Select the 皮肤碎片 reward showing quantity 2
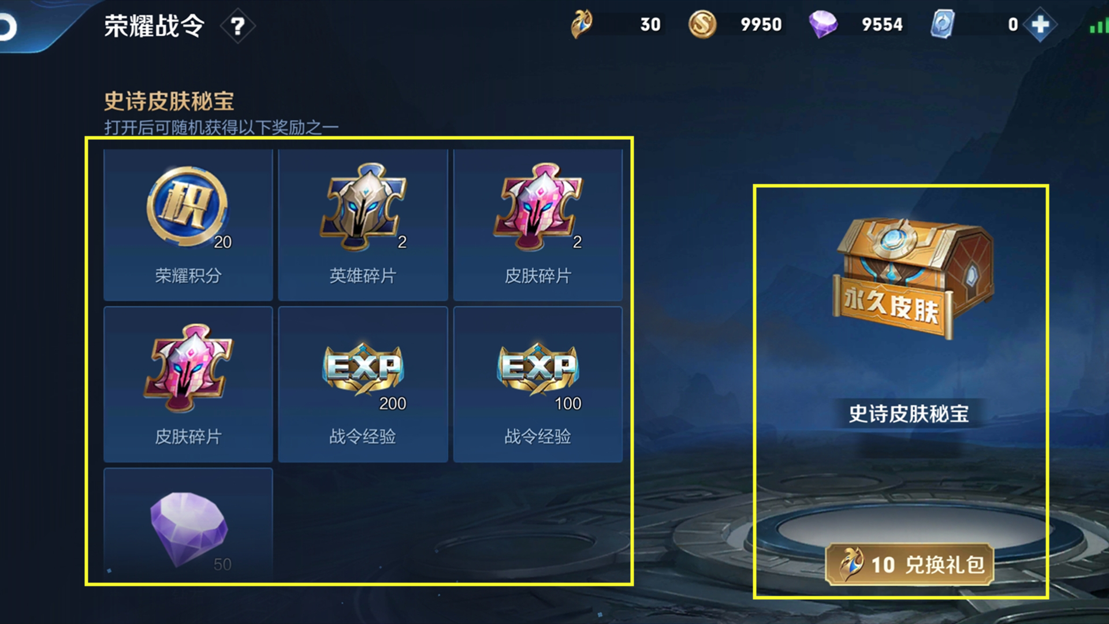Viewport: 1109px width, 624px height. pos(538,225)
